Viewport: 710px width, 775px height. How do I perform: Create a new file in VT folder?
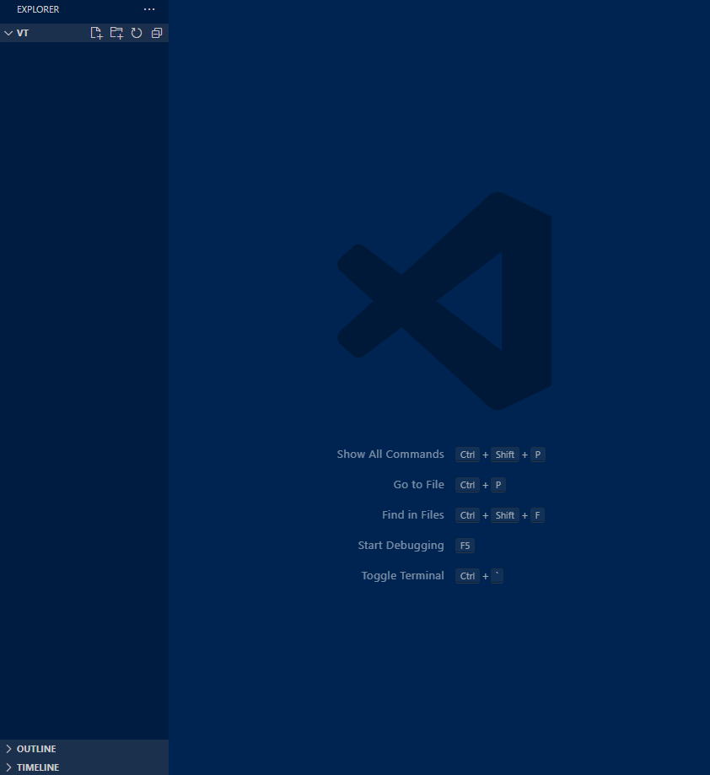pos(96,33)
